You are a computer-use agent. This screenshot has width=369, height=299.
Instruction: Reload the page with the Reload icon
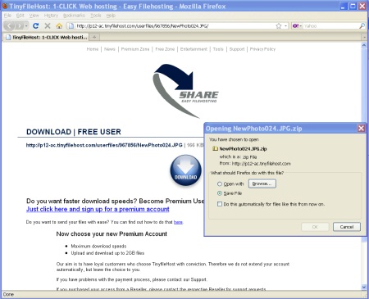[35, 26]
